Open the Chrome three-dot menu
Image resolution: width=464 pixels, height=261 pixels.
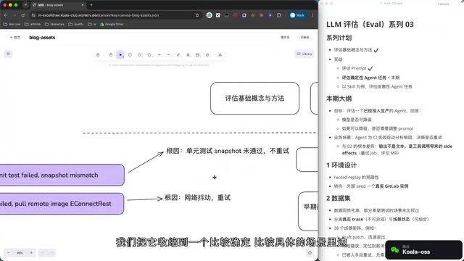pos(312,15)
